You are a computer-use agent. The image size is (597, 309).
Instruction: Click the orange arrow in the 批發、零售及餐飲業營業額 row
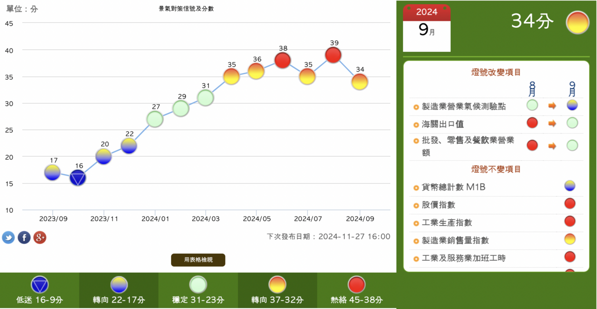point(552,146)
